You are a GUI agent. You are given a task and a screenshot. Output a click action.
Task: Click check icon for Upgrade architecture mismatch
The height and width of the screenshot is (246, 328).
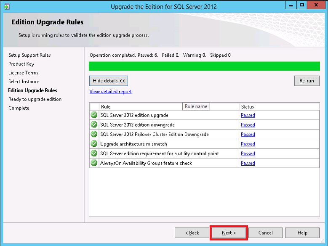tap(94, 144)
